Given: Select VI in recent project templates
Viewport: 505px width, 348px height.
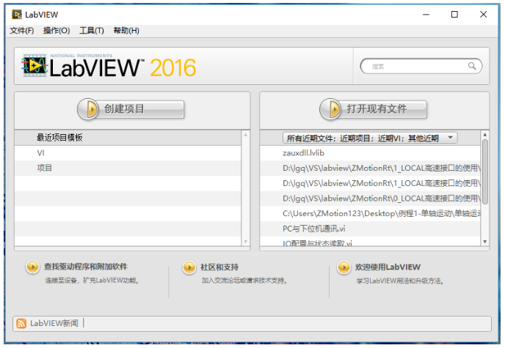Looking at the screenshot, I should click(128, 153).
